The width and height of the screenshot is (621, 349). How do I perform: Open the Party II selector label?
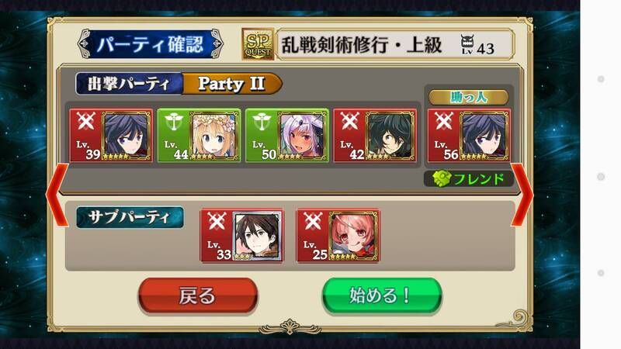[x=232, y=84]
